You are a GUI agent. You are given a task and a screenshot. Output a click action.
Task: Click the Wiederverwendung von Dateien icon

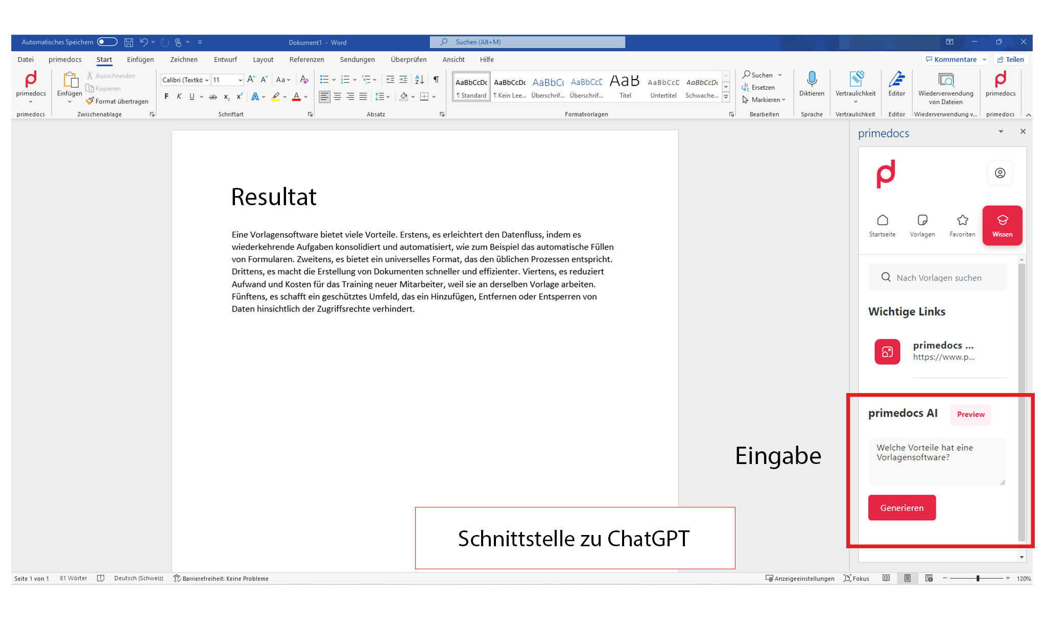pos(946,82)
